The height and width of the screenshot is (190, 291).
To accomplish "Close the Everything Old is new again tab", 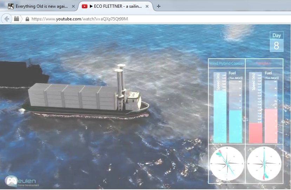I will 73,6.
